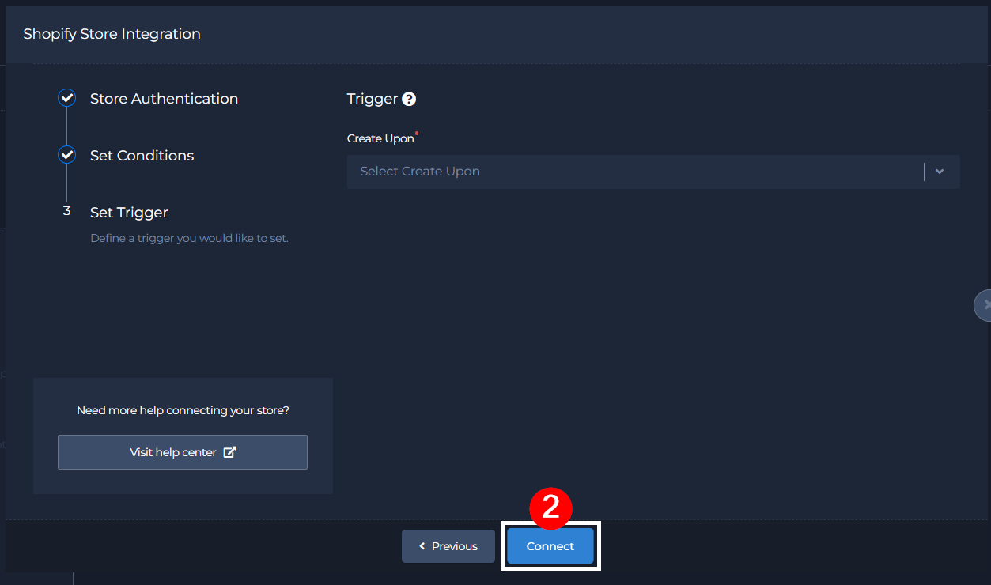The width and height of the screenshot is (991, 585).
Task: Go to the Store Authentication step
Action: 164,99
